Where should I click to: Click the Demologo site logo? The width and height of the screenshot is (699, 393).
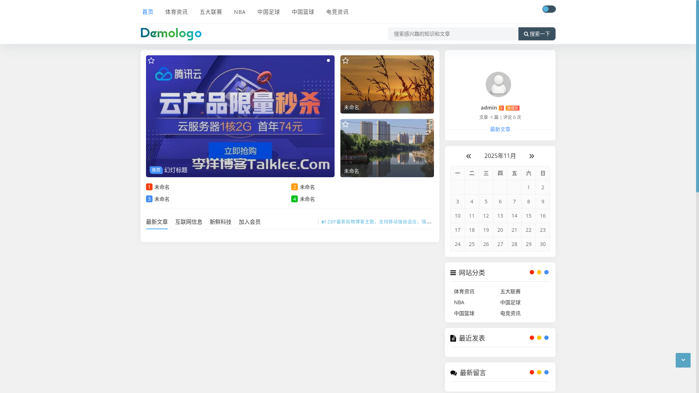pos(171,34)
